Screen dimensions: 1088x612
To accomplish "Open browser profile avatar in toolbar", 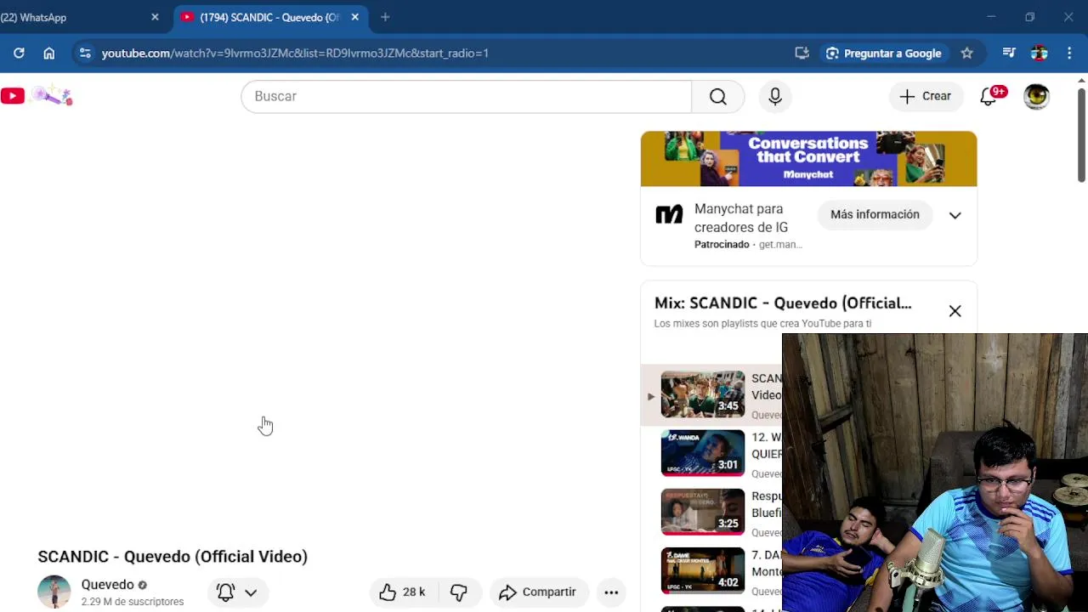I will [1039, 53].
